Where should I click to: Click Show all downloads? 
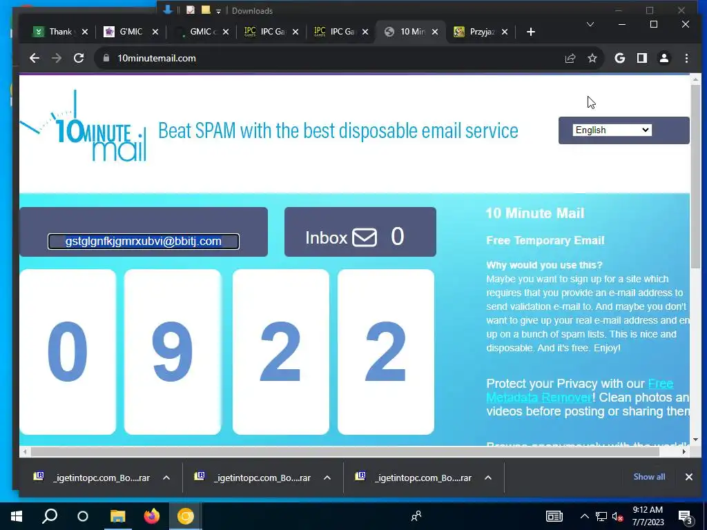tap(649, 477)
